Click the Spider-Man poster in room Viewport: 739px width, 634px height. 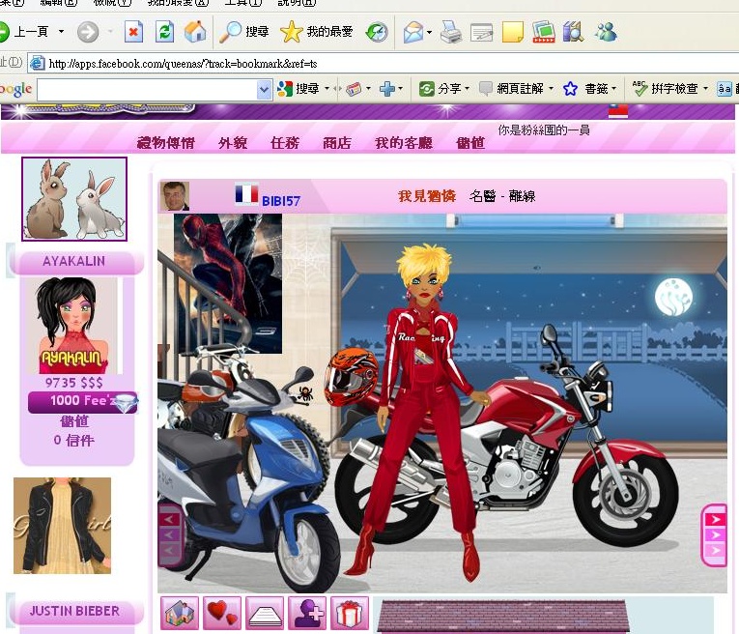[228, 284]
